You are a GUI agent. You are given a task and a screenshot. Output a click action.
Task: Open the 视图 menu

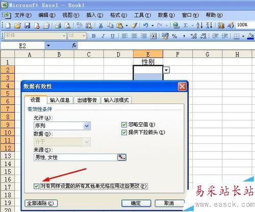click(70, 15)
